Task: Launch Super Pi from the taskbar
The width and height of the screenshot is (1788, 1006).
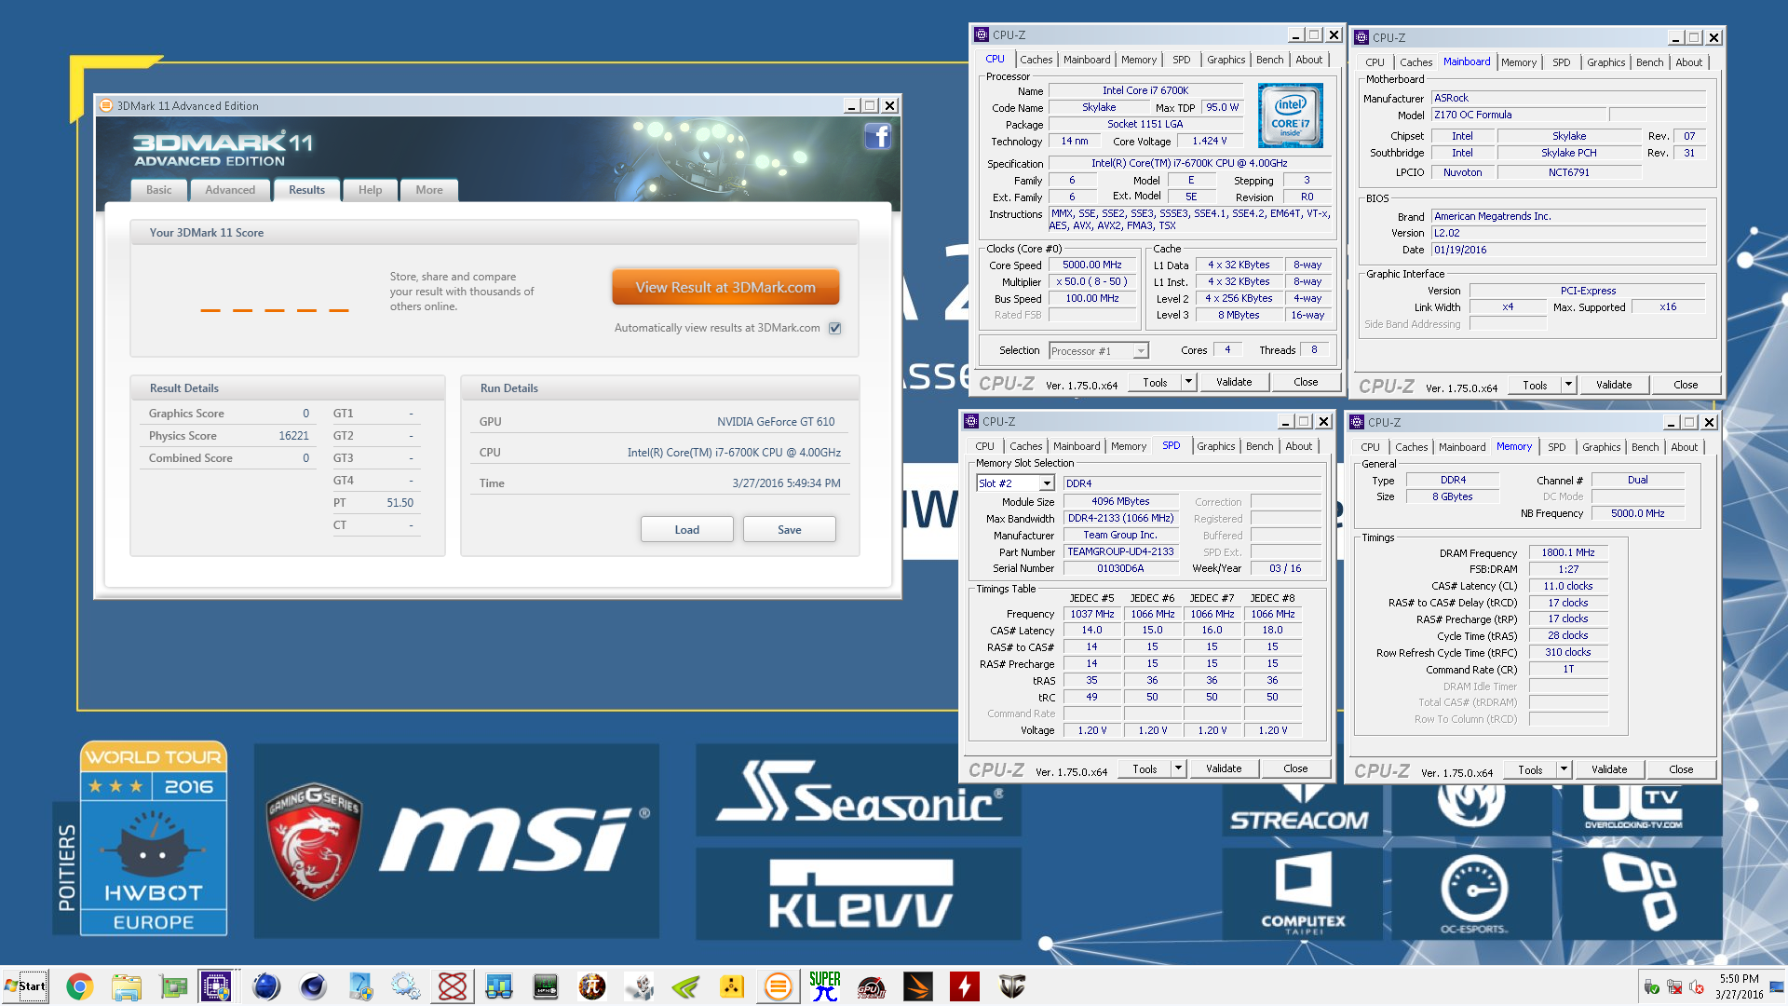Action: pyautogui.click(x=825, y=986)
